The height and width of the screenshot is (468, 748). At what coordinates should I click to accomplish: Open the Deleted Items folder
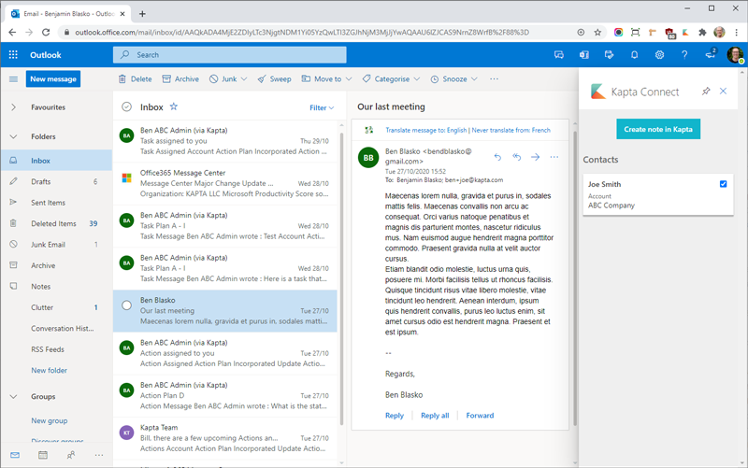click(56, 223)
